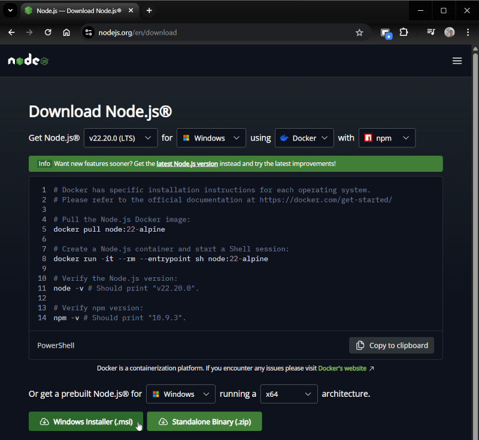Expand the v22.20.0 (LTS) version dropdown
Screen dimensions: 479x440
(120, 138)
